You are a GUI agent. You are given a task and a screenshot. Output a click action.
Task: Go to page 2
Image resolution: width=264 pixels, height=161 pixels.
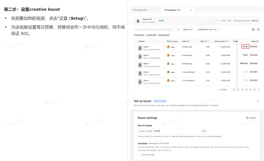point(238,90)
